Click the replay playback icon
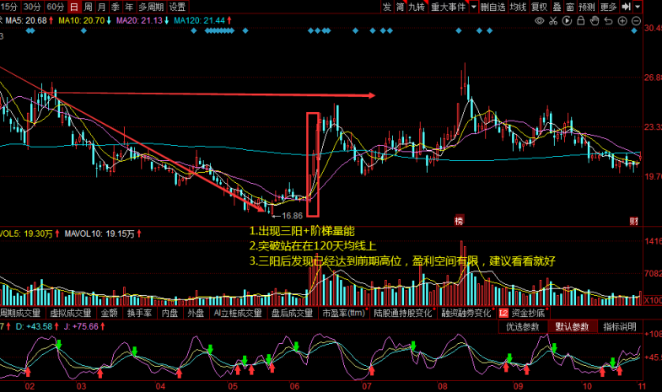This screenshot has width=662, height=392. click(567, 21)
